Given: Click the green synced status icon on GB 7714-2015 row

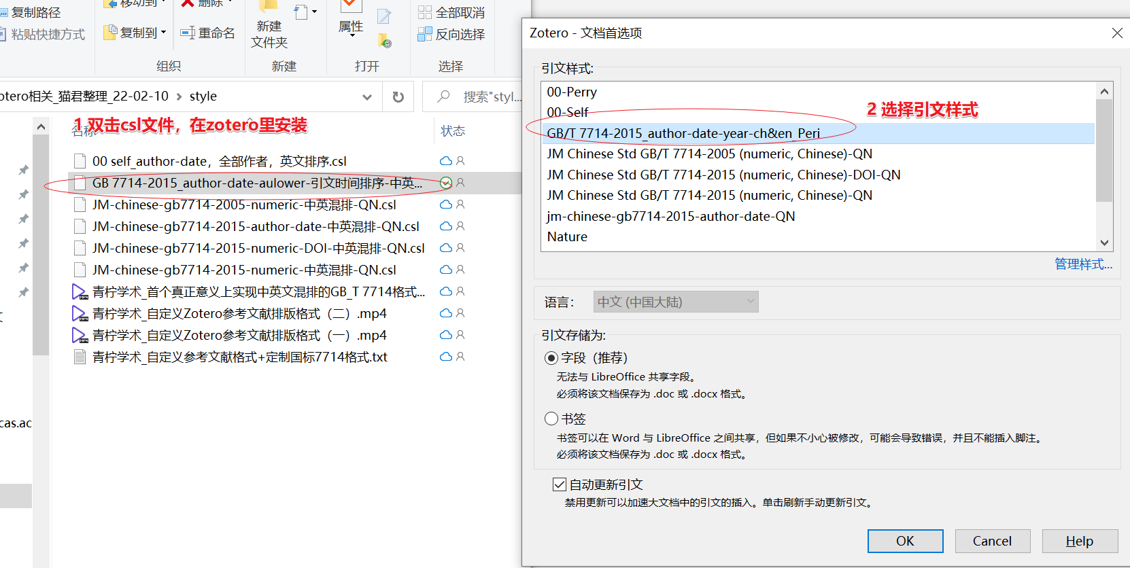Looking at the screenshot, I should 446,183.
